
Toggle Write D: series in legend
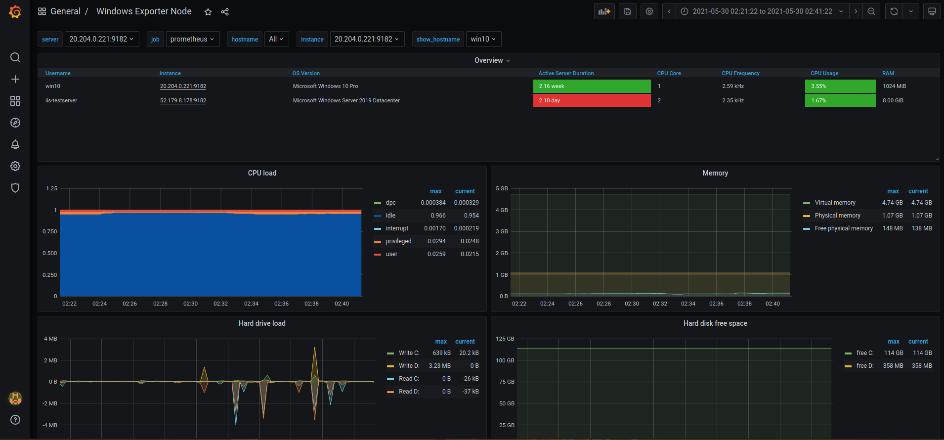[409, 366]
